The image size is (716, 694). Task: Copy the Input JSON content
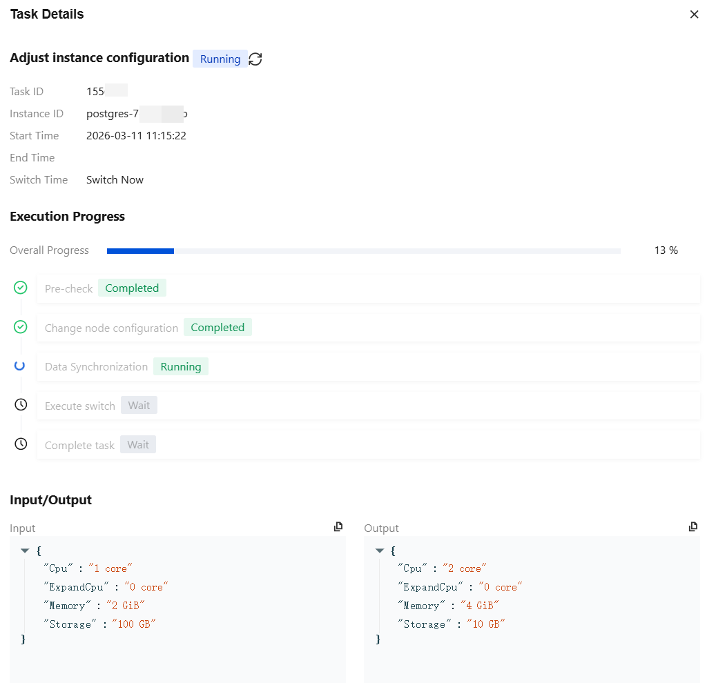click(338, 527)
